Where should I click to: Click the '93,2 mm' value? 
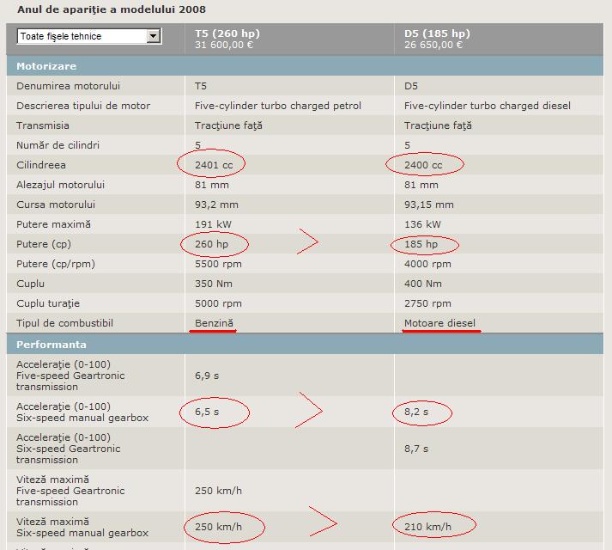coord(216,205)
